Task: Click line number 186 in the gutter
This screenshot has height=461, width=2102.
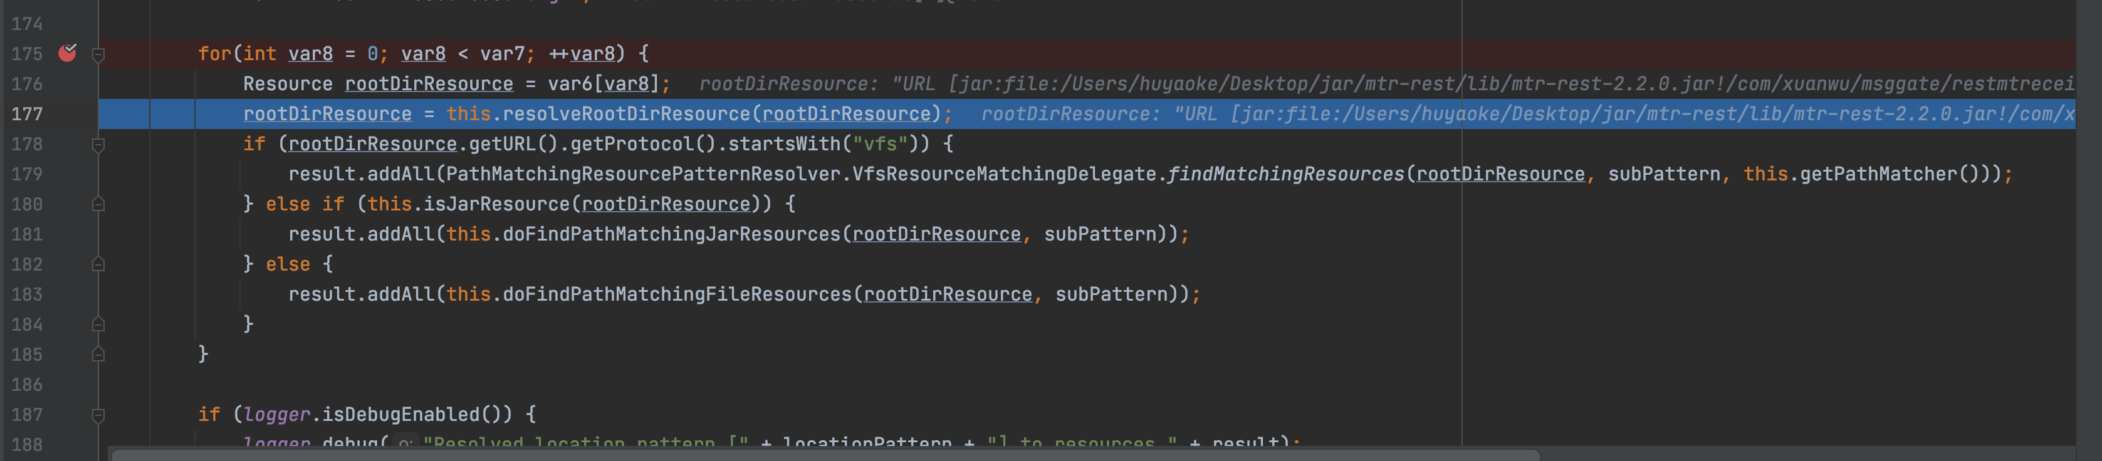Action: pos(27,385)
